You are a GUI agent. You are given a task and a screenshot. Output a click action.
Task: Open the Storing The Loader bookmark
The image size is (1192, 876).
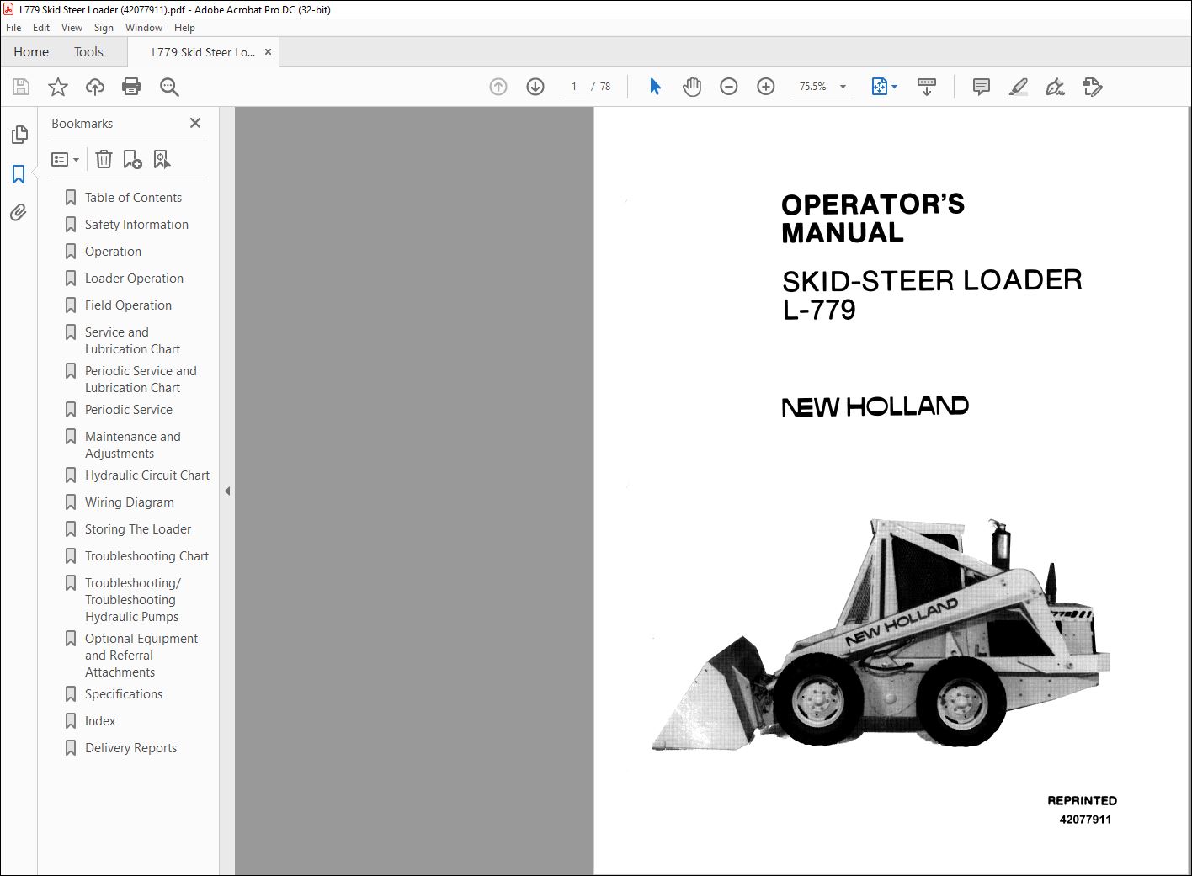point(138,529)
